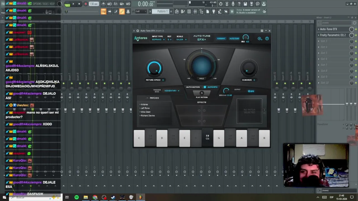Toggle the FORMANT button
This screenshot has width=358, height=201.
pyautogui.click(x=221, y=39)
